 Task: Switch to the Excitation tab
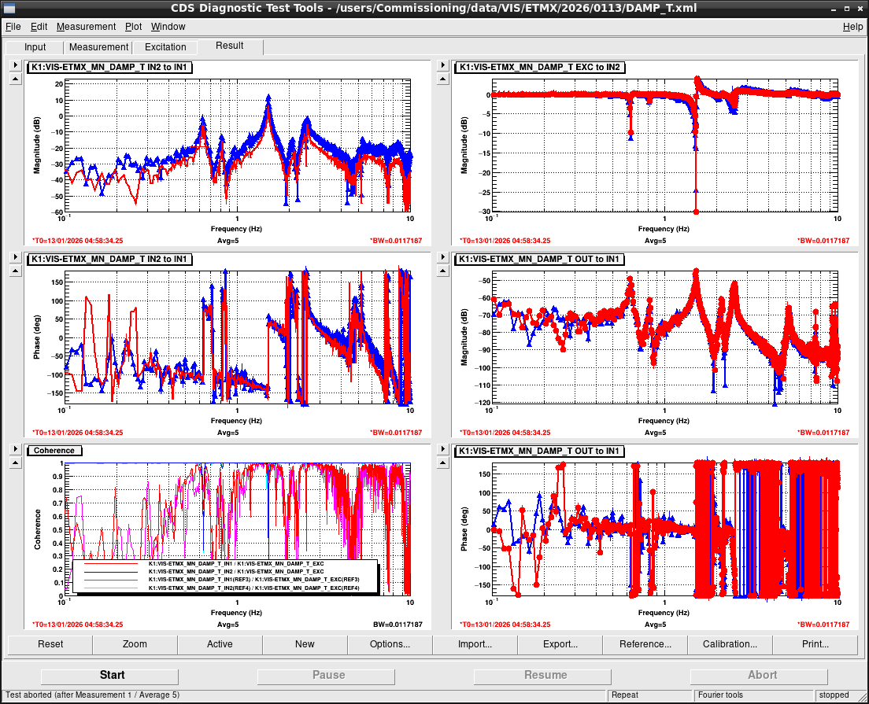click(165, 47)
